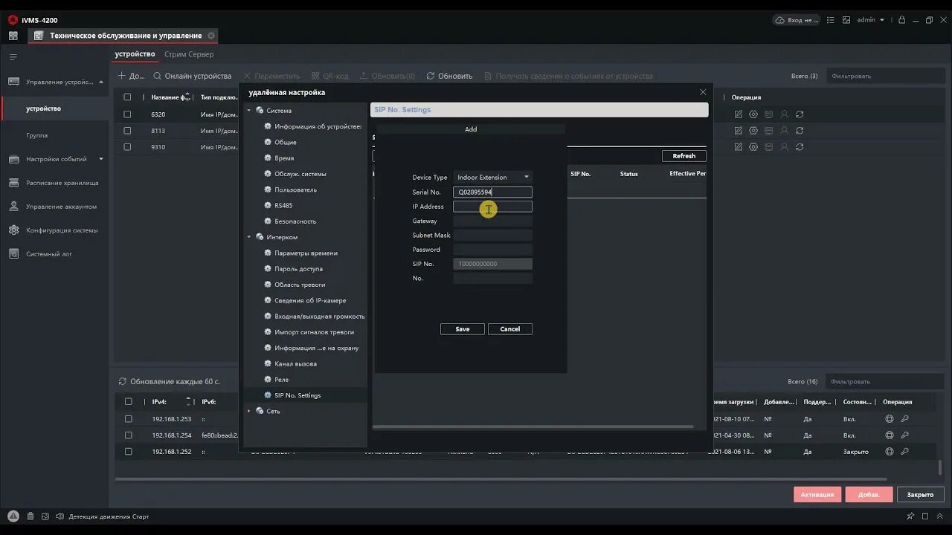This screenshot has height=535, width=952.
Task: Refresh device 6320 using its refresh icon
Action: pyautogui.click(x=800, y=114)
